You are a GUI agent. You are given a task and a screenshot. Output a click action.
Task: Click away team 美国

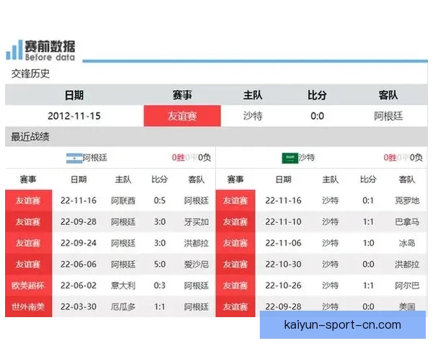pos(407,306)
